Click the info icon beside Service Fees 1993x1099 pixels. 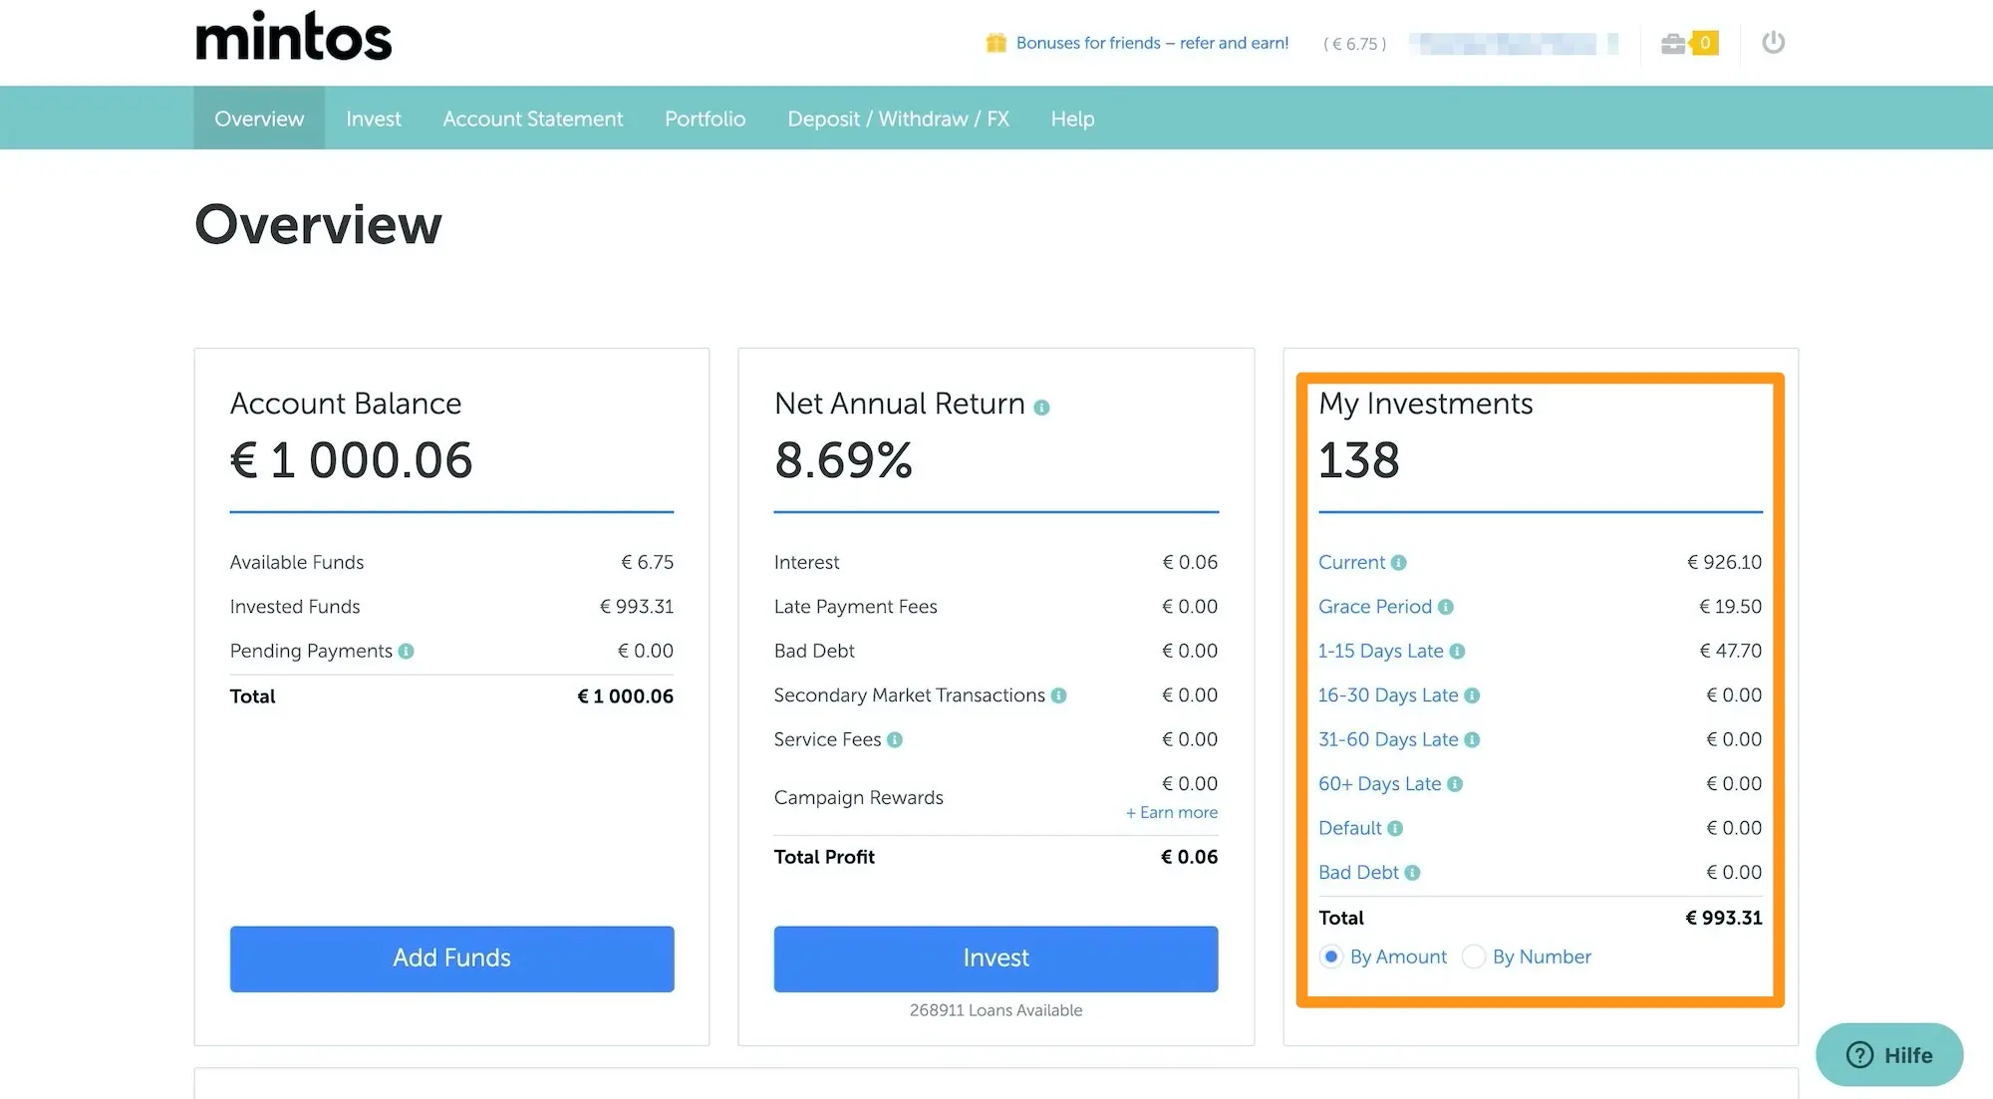pos(895,740)
